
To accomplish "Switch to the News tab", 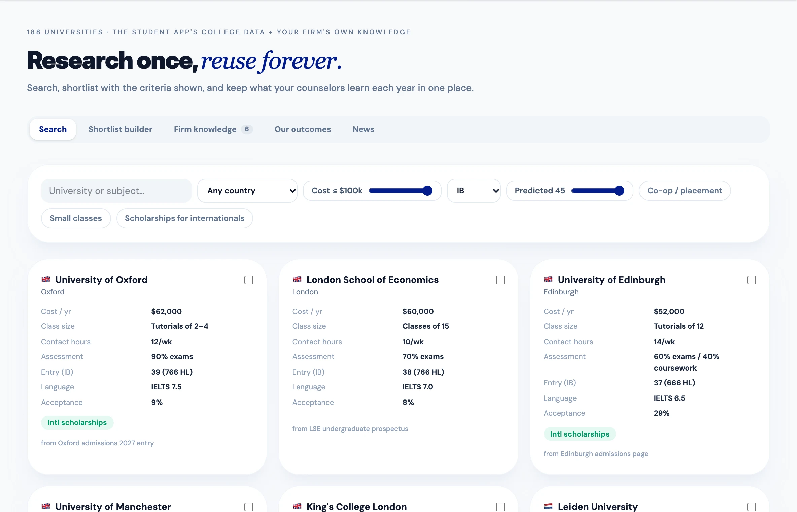I will click(x=363, y=129).
